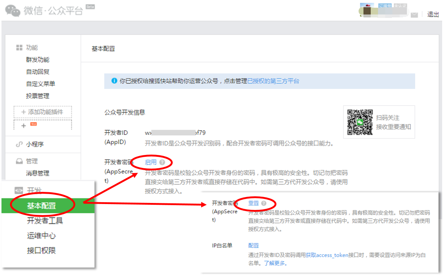Select 基本配置 in the 开发 menu
The width and height of the screenshot is (444, 276).
pos(41,206)
